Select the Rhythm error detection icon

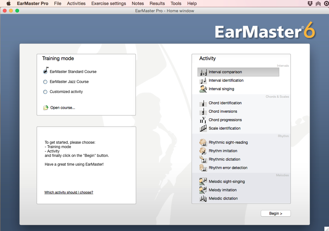203,168
